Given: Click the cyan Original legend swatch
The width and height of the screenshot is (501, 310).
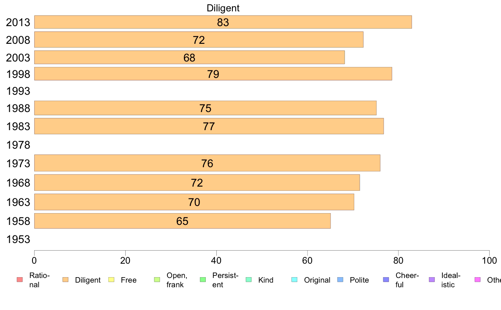Looking at the screenshot, I should pyautogui.click(x=295, y=280).
